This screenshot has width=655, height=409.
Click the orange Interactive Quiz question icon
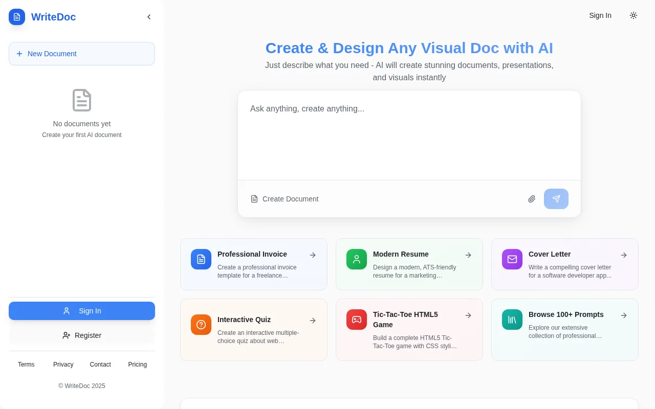click(201, 325)
